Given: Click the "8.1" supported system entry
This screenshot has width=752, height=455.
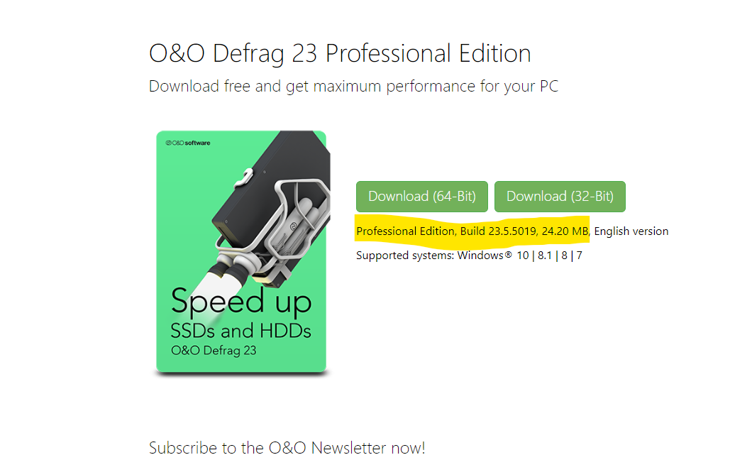Looking at the screenshot, I should pyautogui.click(x=546, y=256).
